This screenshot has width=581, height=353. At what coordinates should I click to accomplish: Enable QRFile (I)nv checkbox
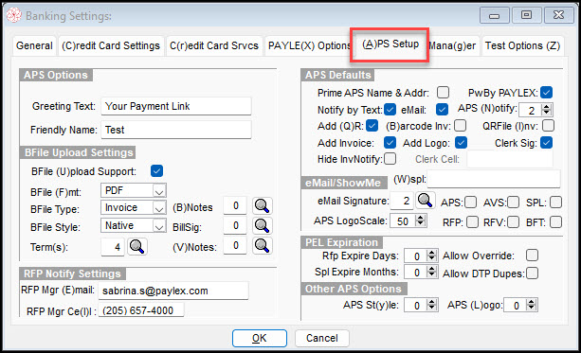pos(548,126)
